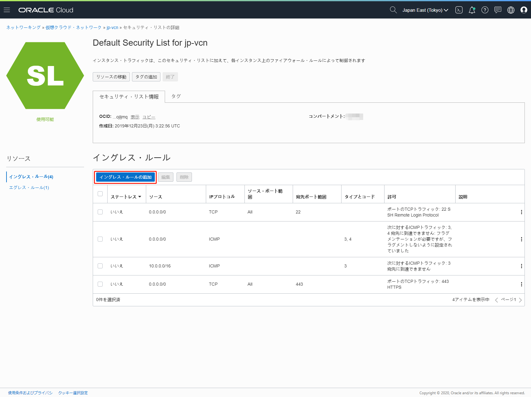Open the help question mark icon
Viewport: 531px width, 397px height.
click(485, 10)
